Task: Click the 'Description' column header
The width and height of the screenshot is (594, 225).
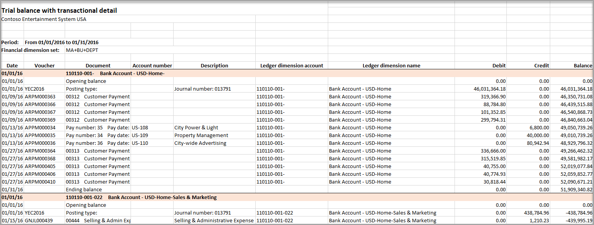Action: (x=214, y=65)
